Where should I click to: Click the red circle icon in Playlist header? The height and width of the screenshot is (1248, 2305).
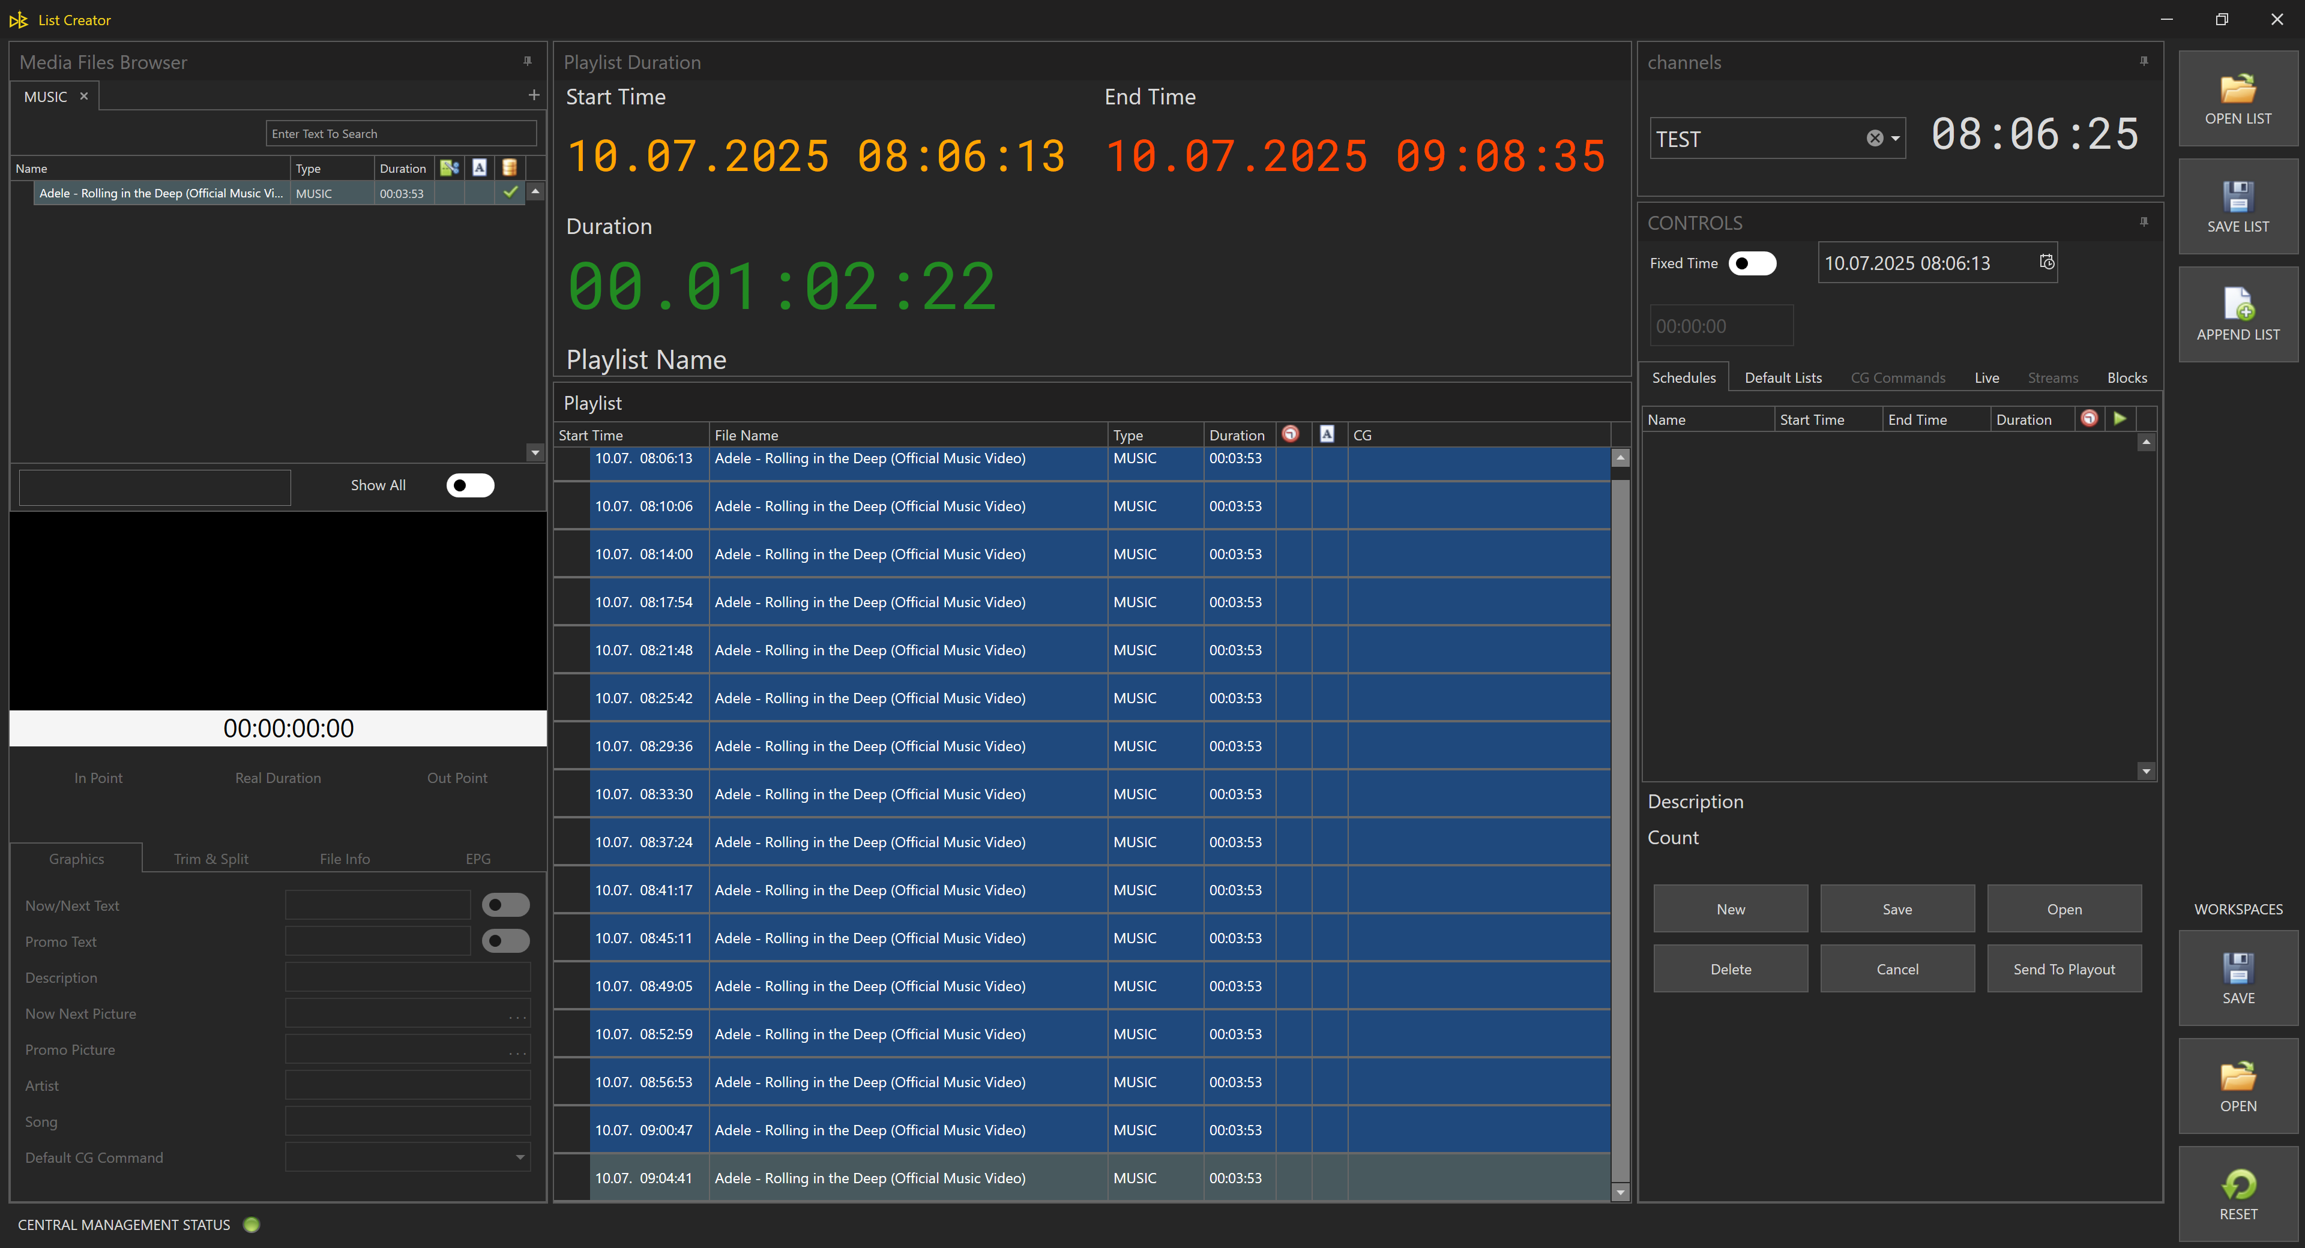1291,434
